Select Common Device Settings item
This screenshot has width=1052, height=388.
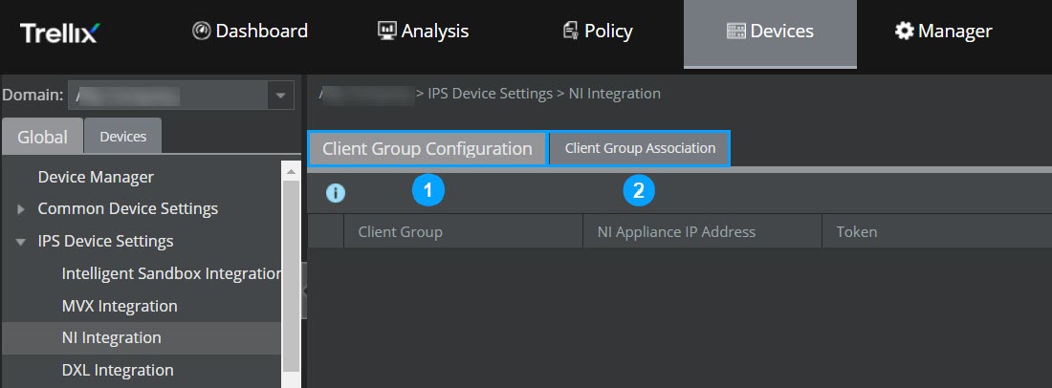pos(128,208)
